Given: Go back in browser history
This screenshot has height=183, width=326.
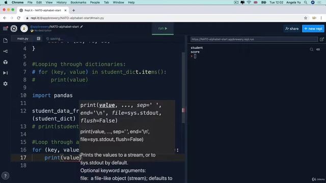Looking at the screenshot, I should click(x=5, y=18).
